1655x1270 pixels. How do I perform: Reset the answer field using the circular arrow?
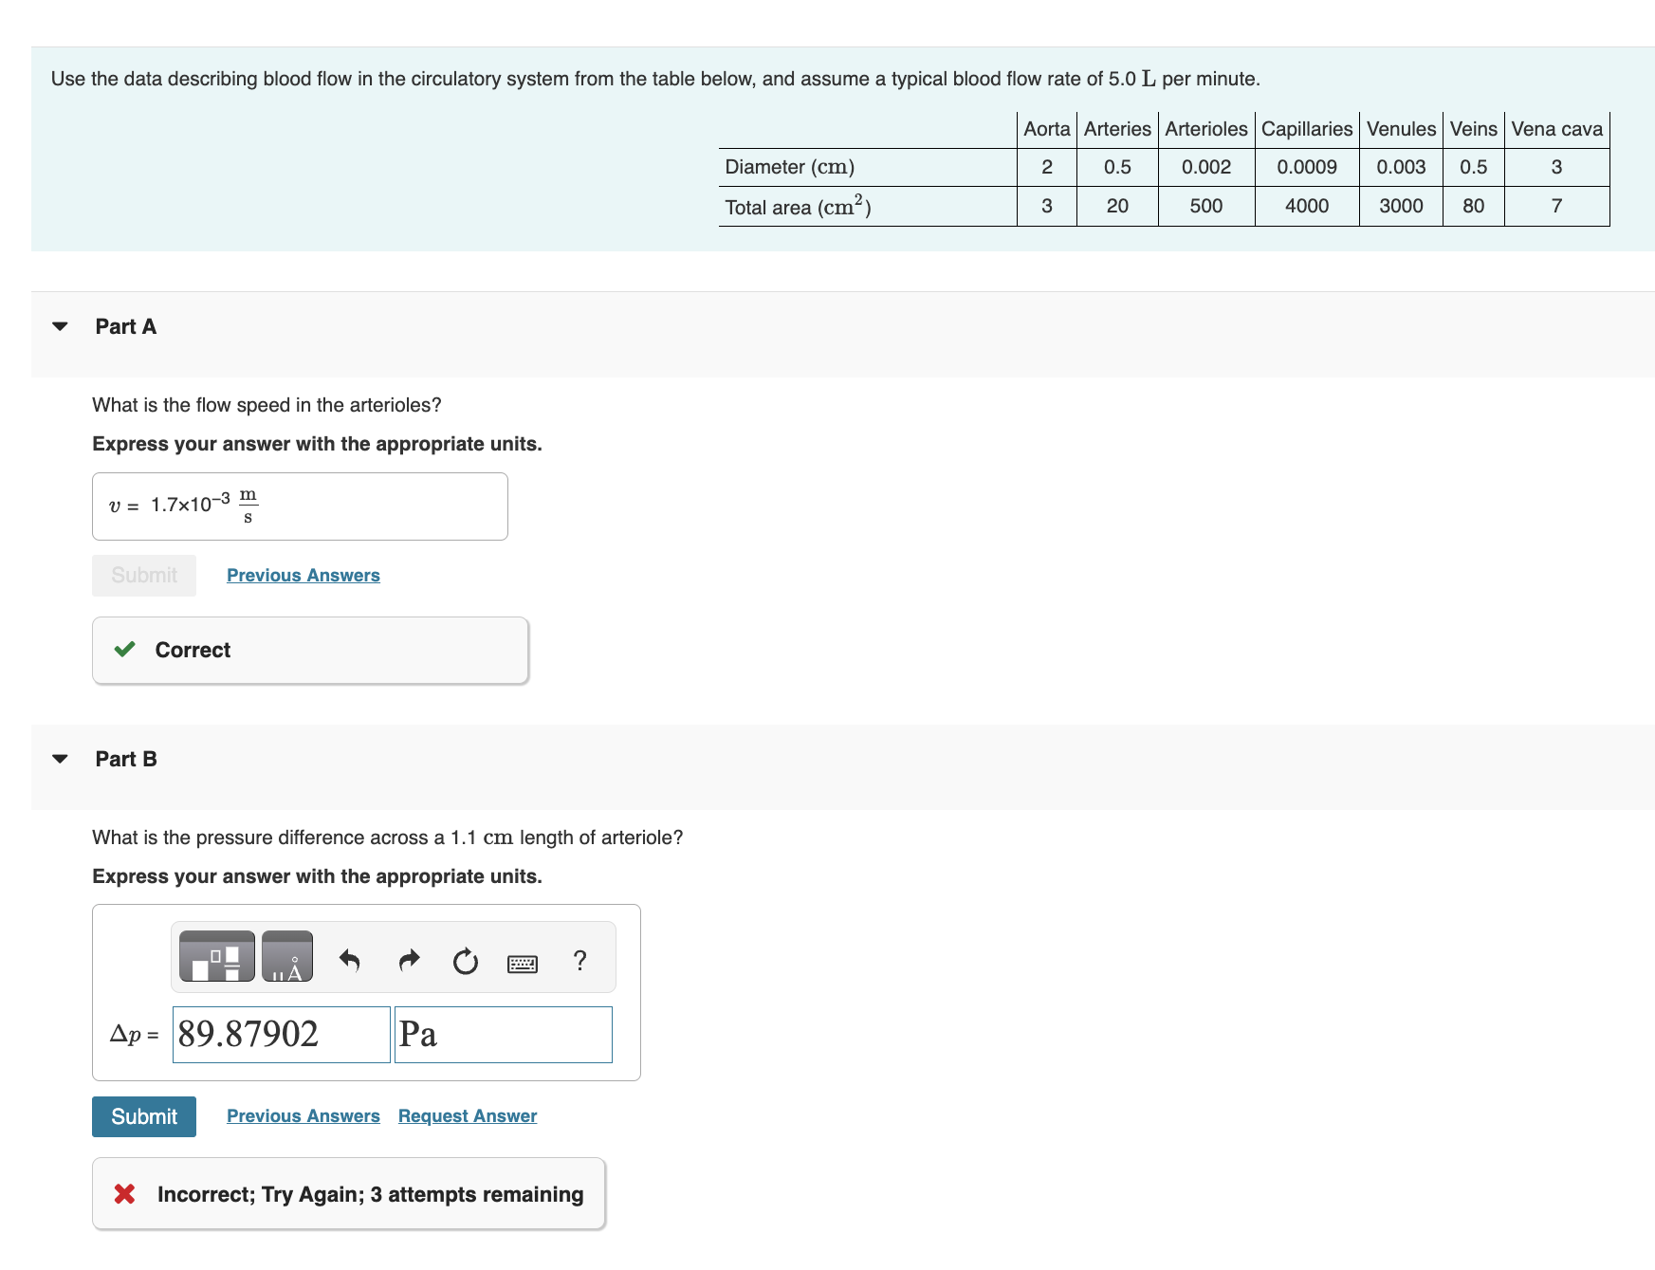tap(465, 961)
